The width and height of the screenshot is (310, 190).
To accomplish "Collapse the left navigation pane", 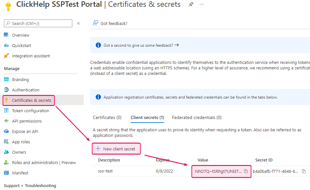I will (78, 23).
